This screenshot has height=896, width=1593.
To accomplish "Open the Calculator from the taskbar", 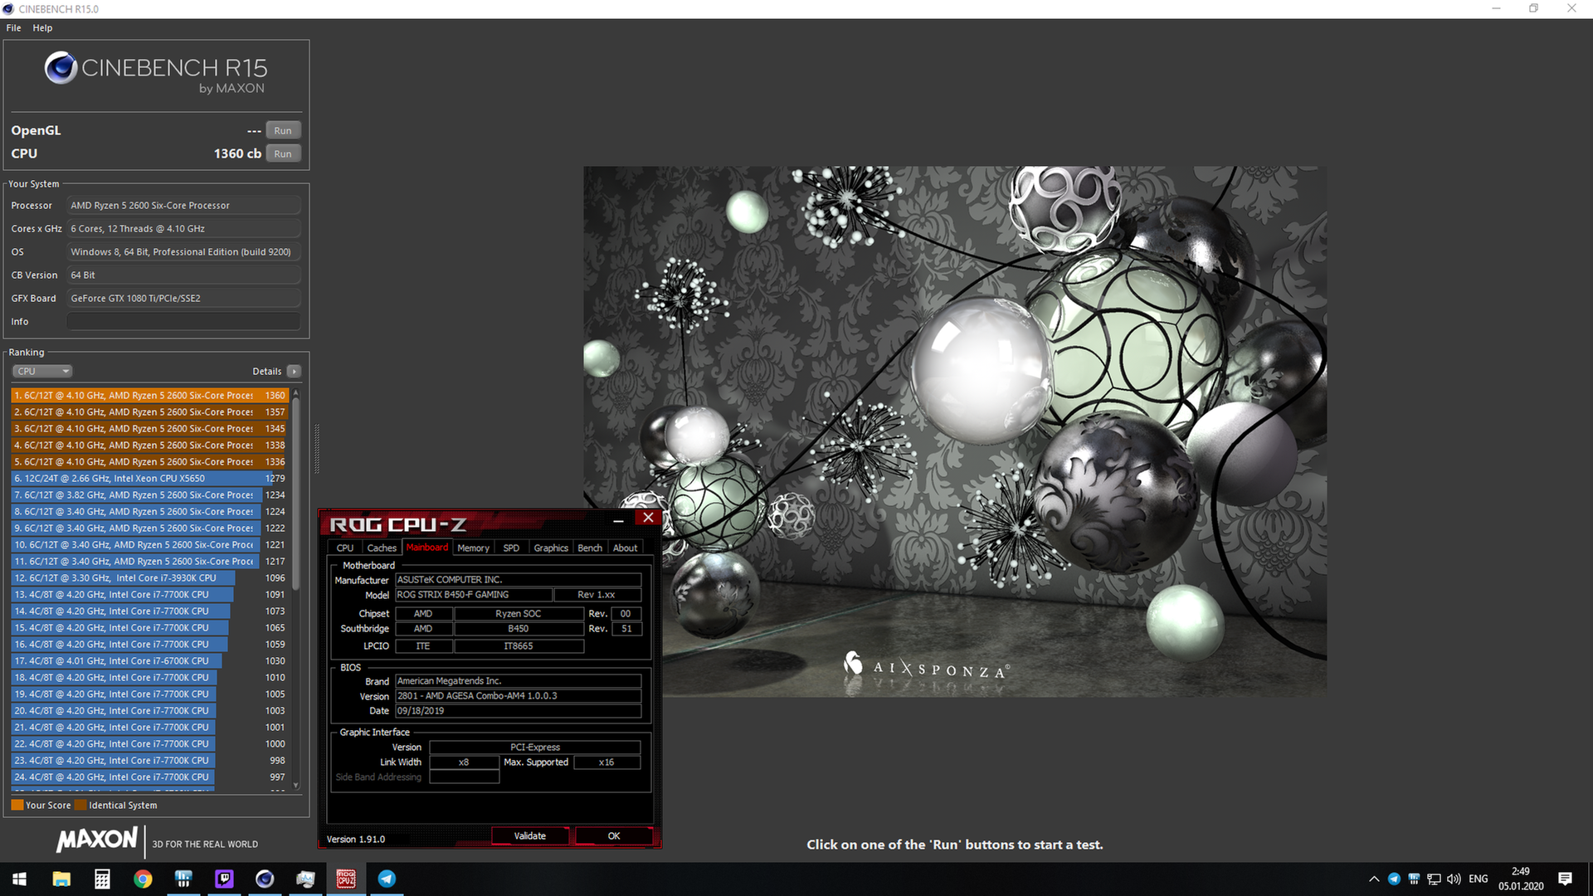I will [x=102, y=879].
